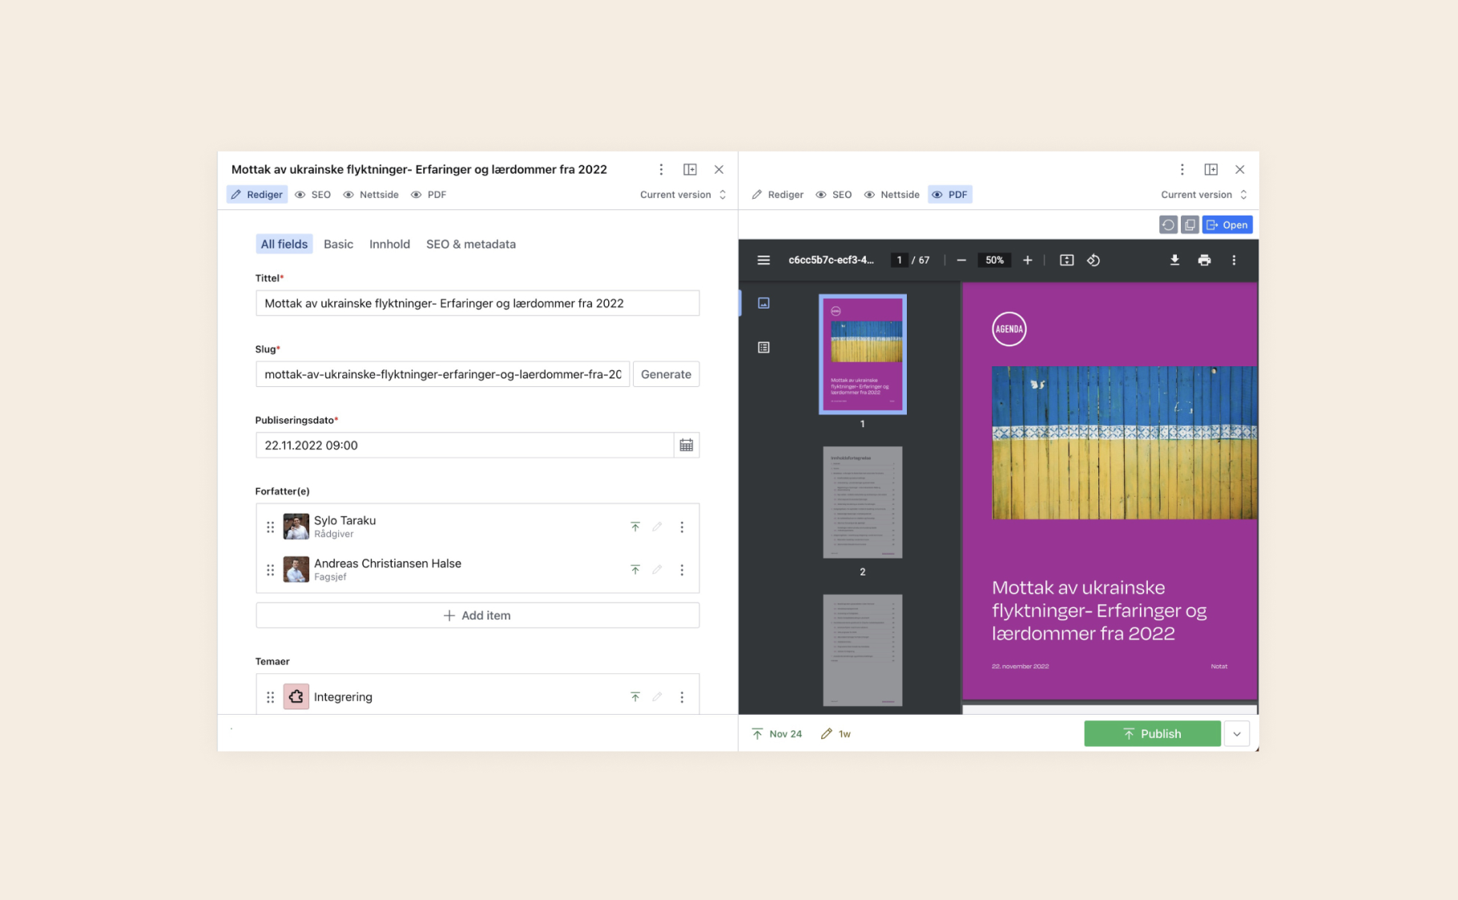Zoom in on the PDF with plus
Image resolution: width=1458 pixels, height=900 pixels.
click(x=1028, y=260)
